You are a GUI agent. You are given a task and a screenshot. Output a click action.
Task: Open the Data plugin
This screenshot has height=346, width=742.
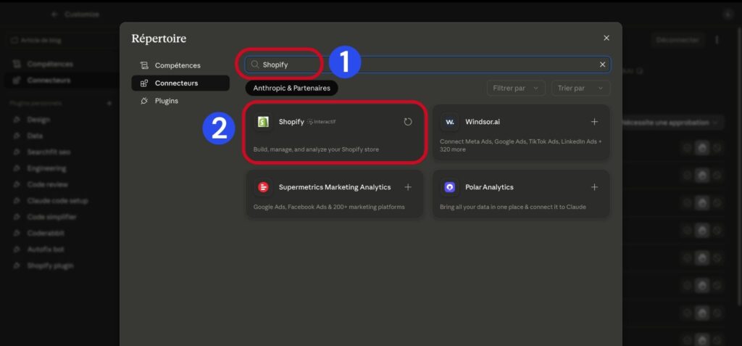(x=35, y=136)
